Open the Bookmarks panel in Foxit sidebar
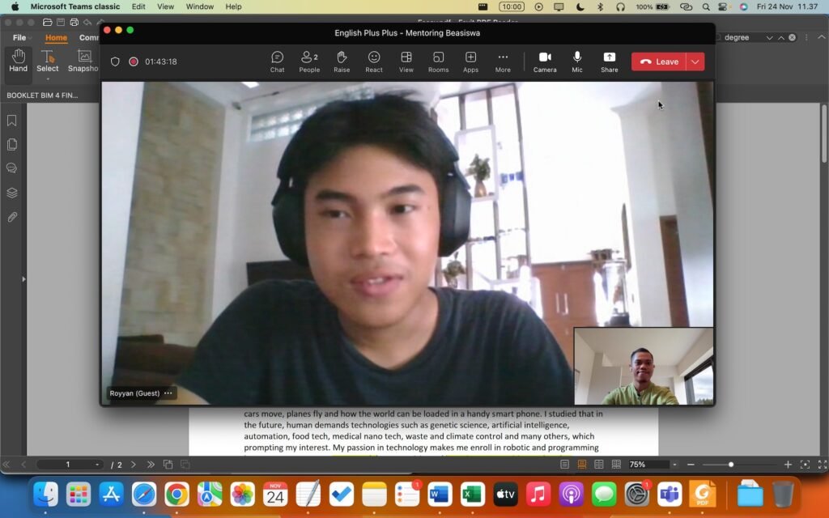Viewport: 829px width, 518px height. pyautogui.click(x=11, y=120)
